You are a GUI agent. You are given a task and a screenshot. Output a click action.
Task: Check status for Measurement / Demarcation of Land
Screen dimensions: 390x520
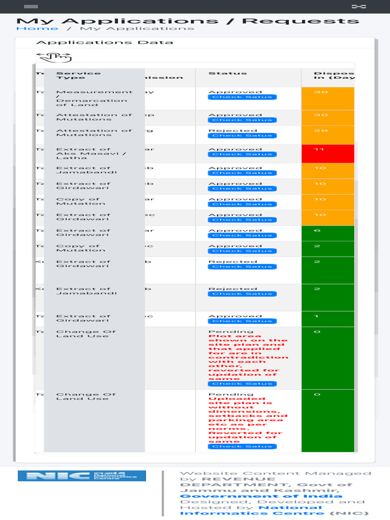point(242,97)
